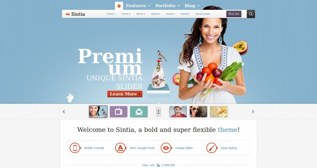Go to previous slide with left arrow

tap(64, 112)
